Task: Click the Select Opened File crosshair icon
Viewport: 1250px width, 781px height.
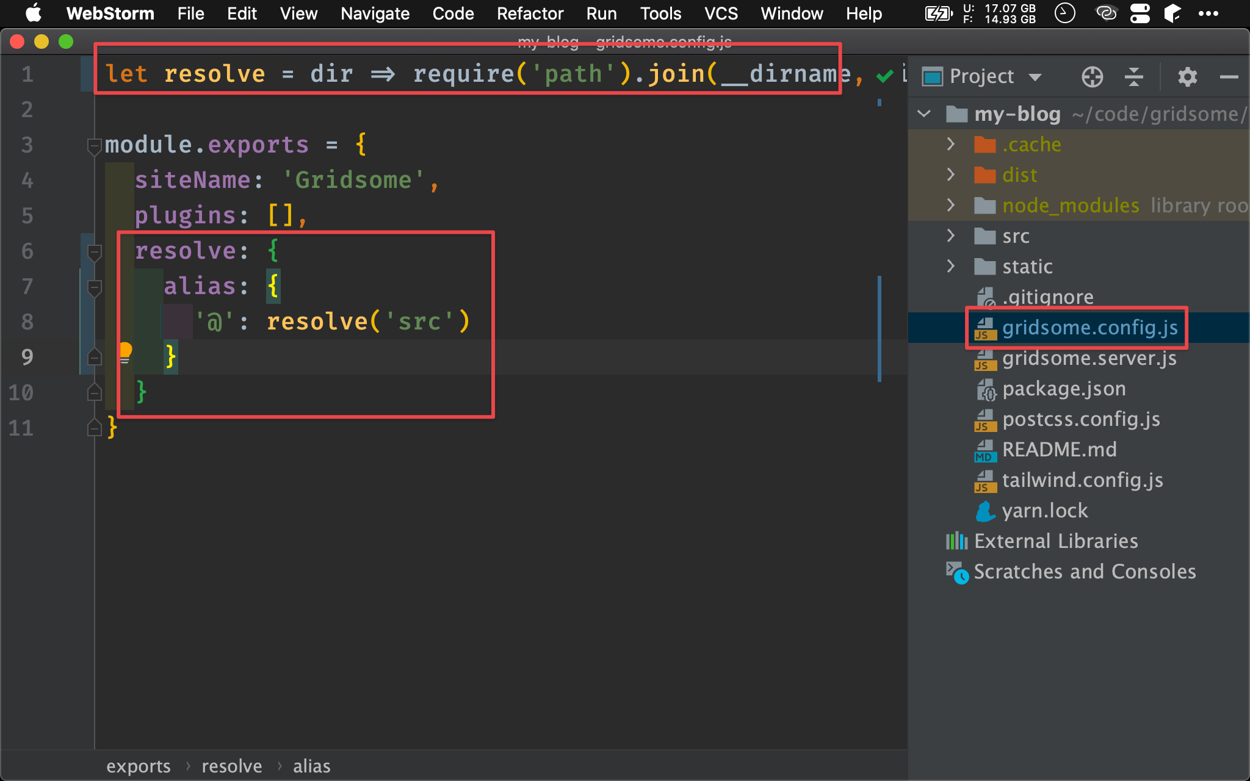Action: (x=1092, y=77)
